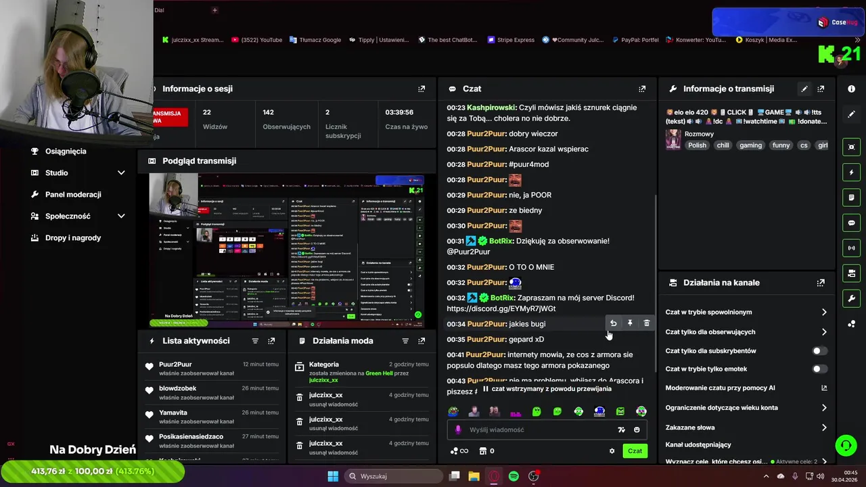The image size is (866, 487).
Task: Open the julczixx_xx Stream bookmark
Action: click(192, 40)
